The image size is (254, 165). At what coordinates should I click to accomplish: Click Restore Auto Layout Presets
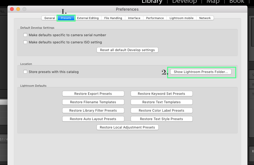point(93,119)
